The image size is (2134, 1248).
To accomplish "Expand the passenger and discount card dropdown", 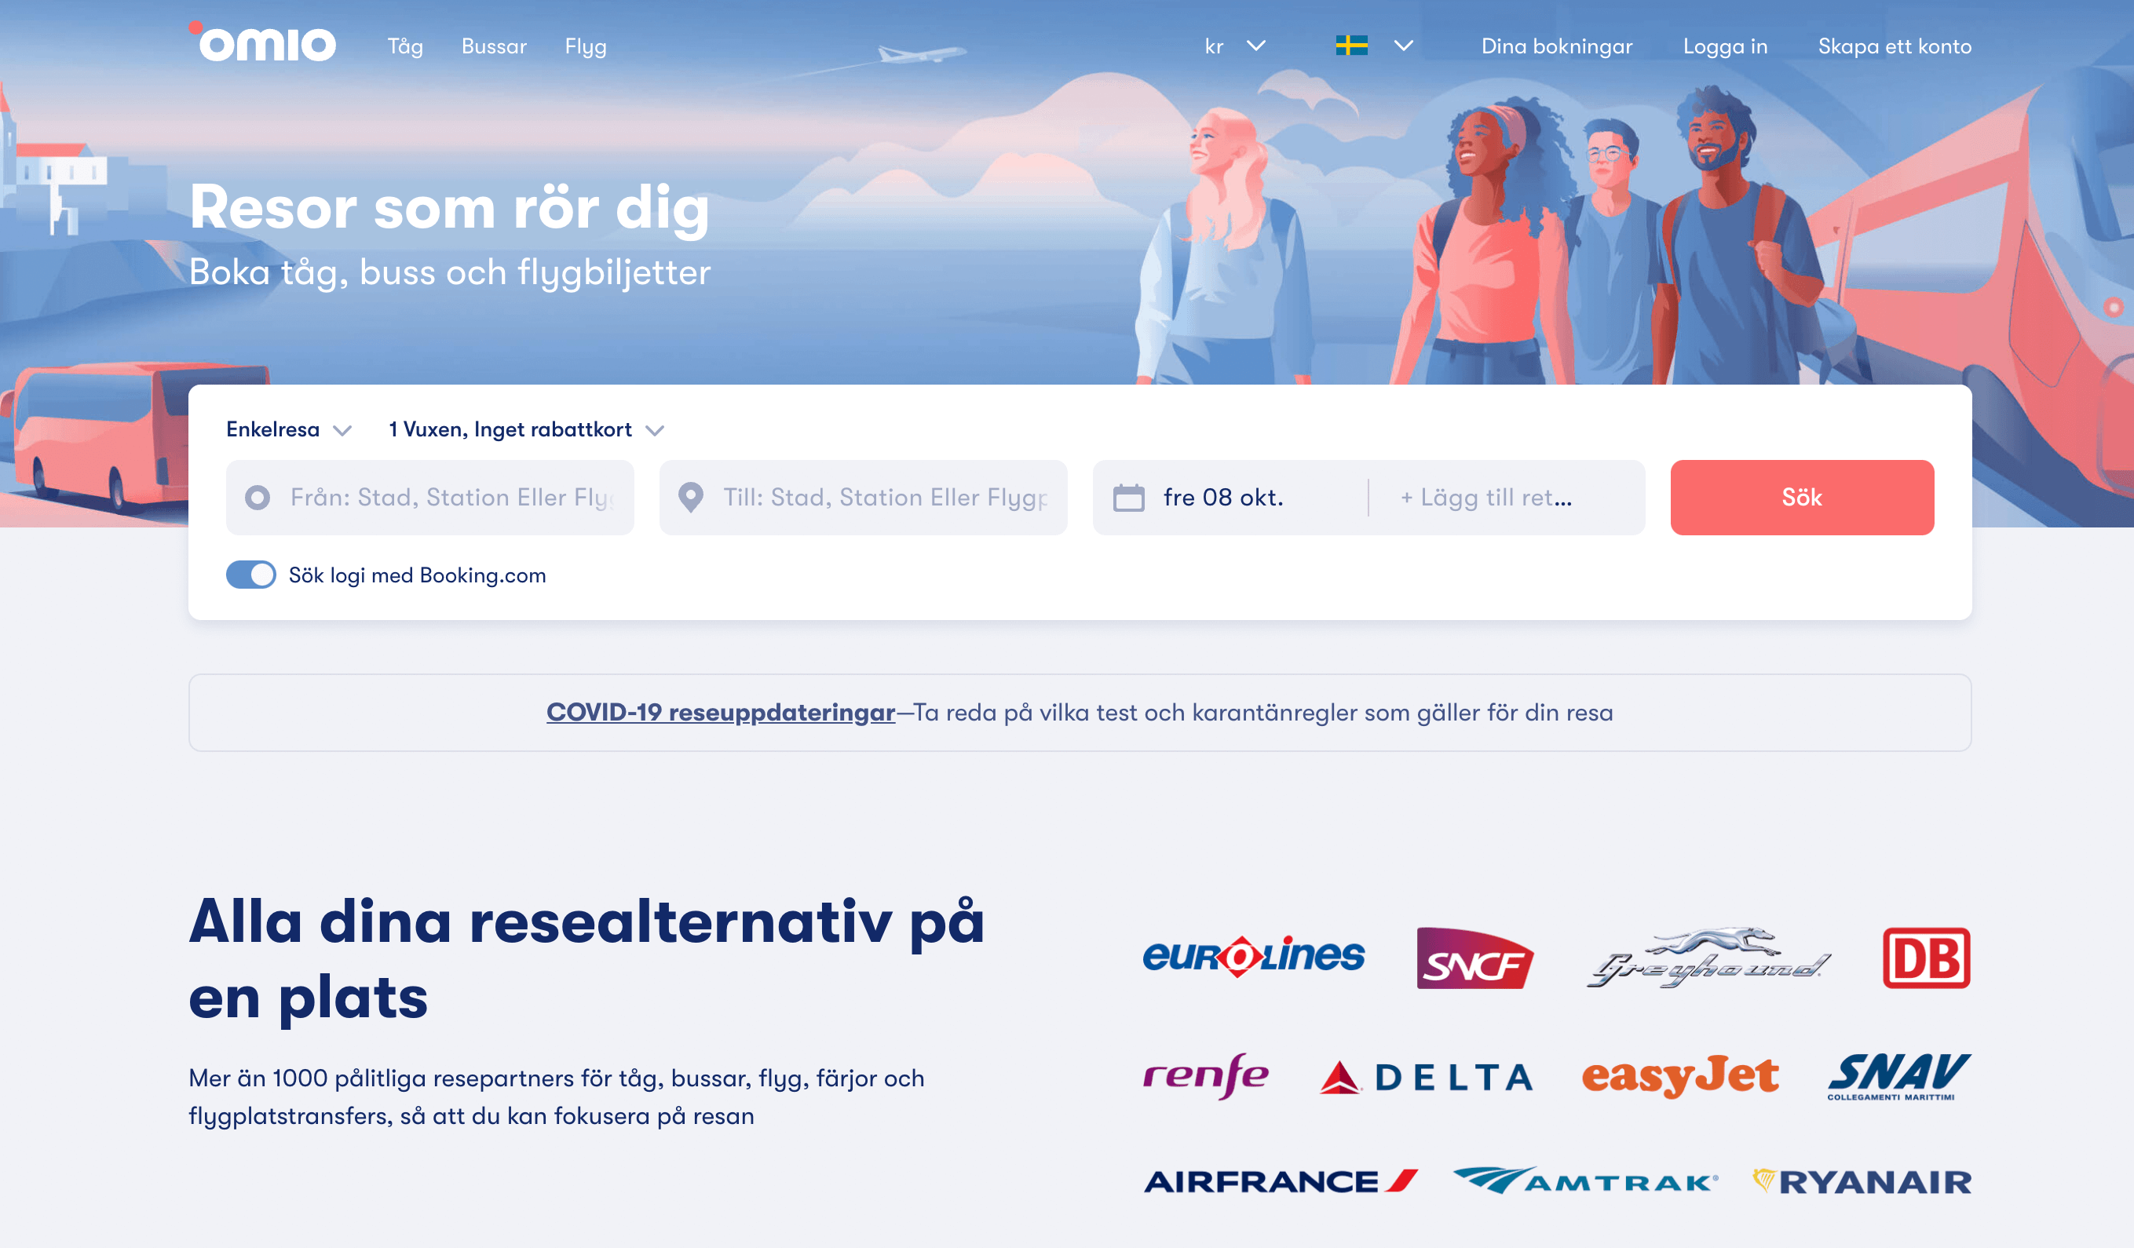I will click(526, 430).
